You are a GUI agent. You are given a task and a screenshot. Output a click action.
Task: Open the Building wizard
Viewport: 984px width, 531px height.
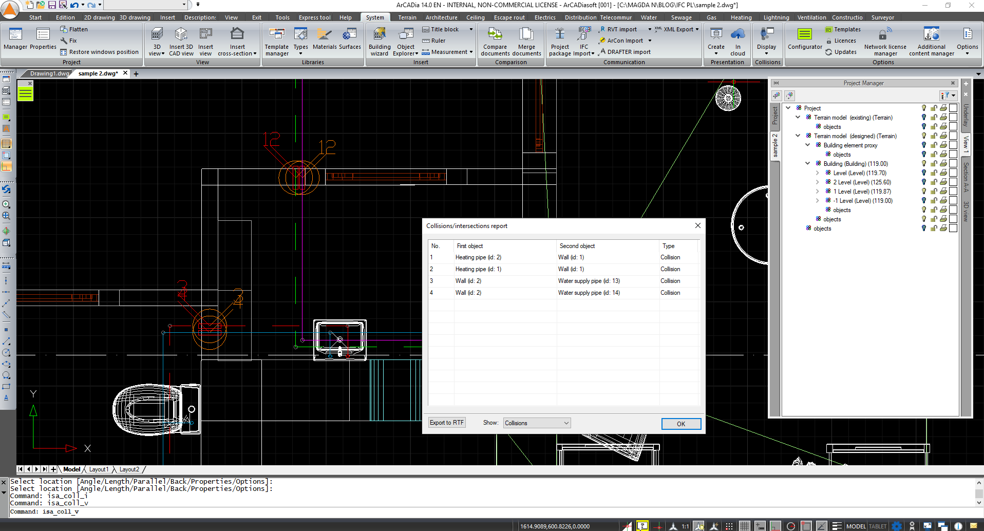[379, 41]
